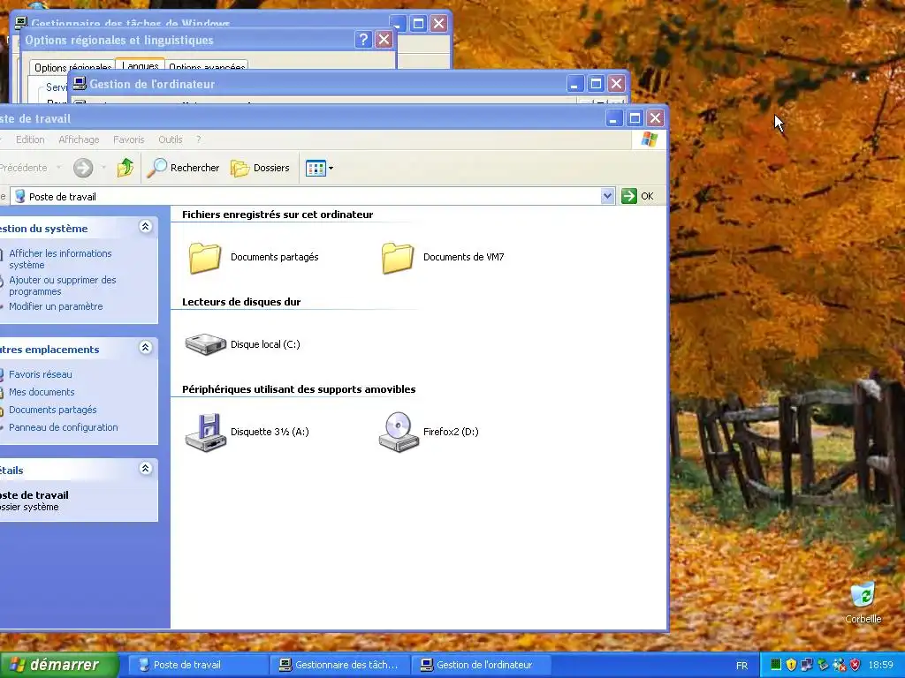
Task: Maximize the Poste de travail window
Action: point(635,118)
